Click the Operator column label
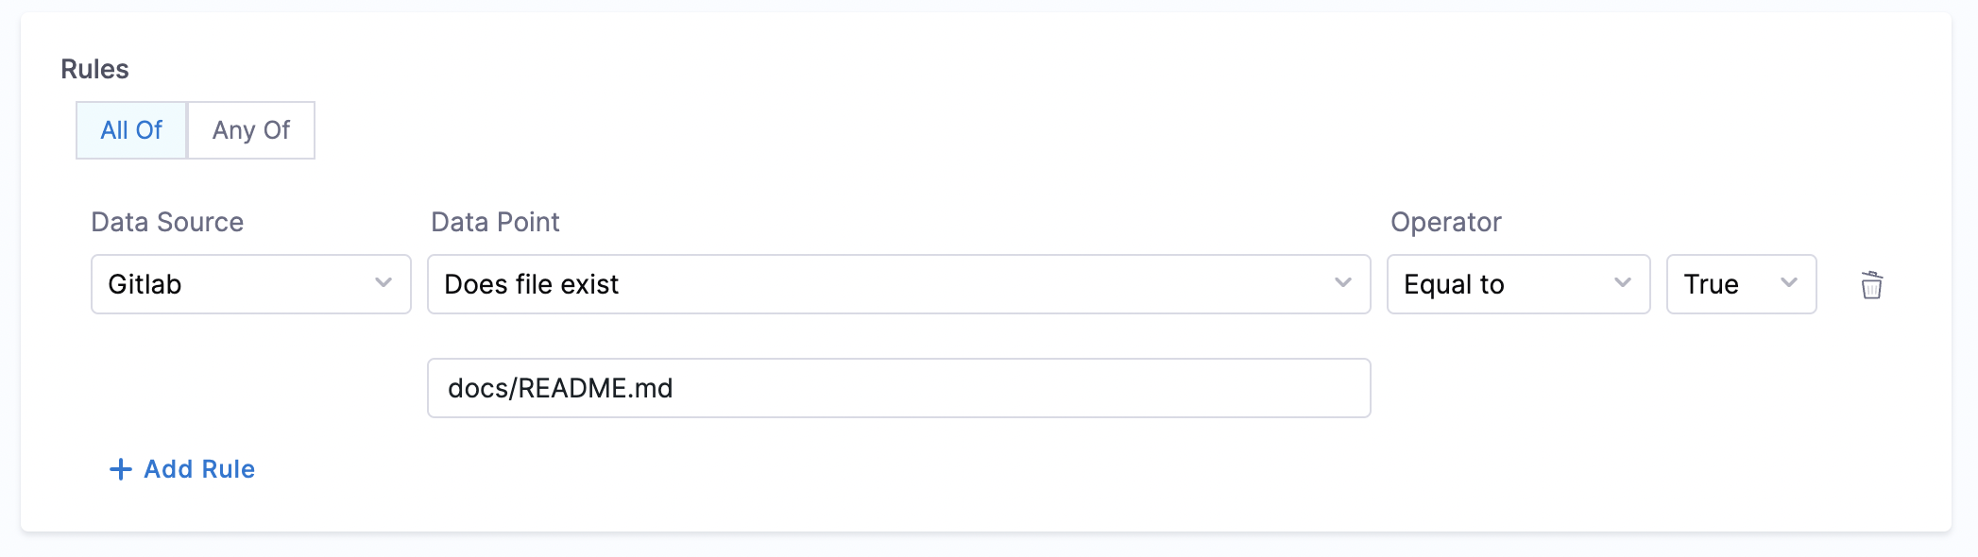This screenshot has height=557, width=1978. click(1445, 222)
